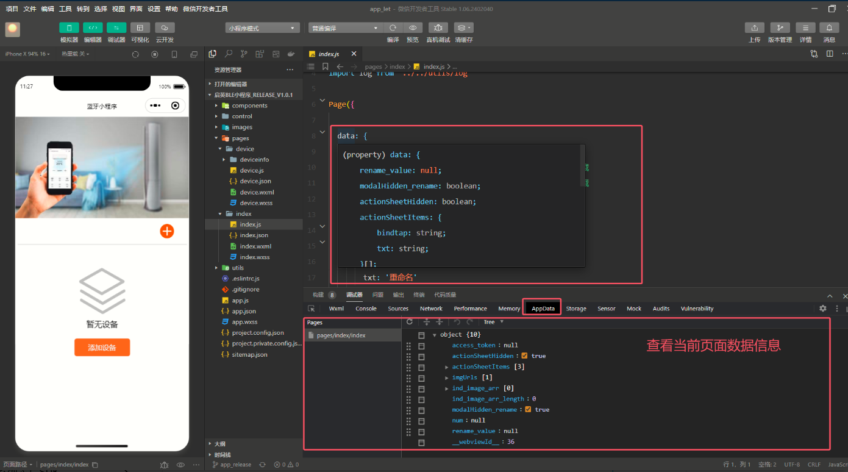This screenshot has width=848, height=472.
Task: Expand the actionSheetItems array node
Action: tap(447, 367)
